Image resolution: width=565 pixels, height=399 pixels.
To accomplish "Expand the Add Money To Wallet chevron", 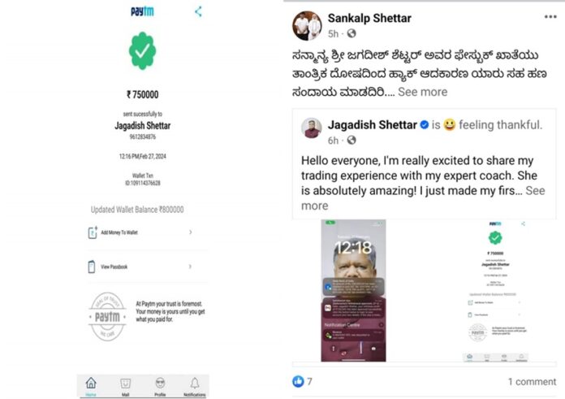I will [x=190, y=232].
